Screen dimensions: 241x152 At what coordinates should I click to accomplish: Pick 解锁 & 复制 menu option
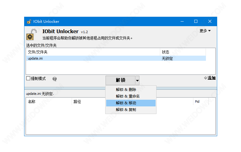(x=131, y=110)
